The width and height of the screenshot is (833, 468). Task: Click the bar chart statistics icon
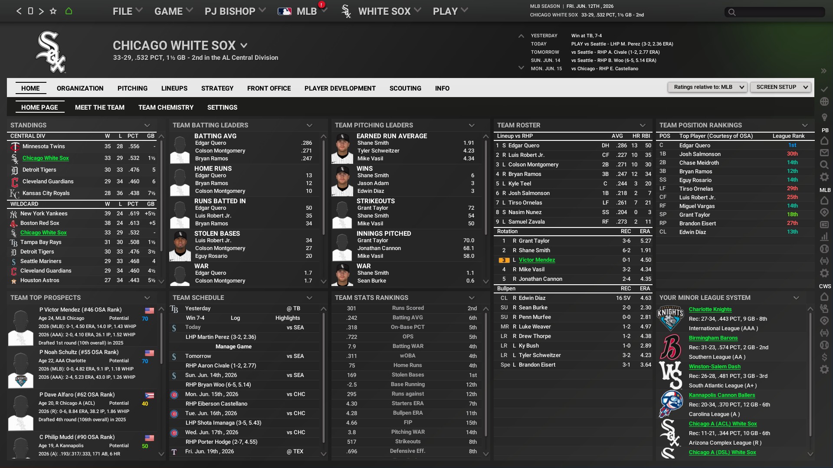pyautogui.click(x=824, y=237)
